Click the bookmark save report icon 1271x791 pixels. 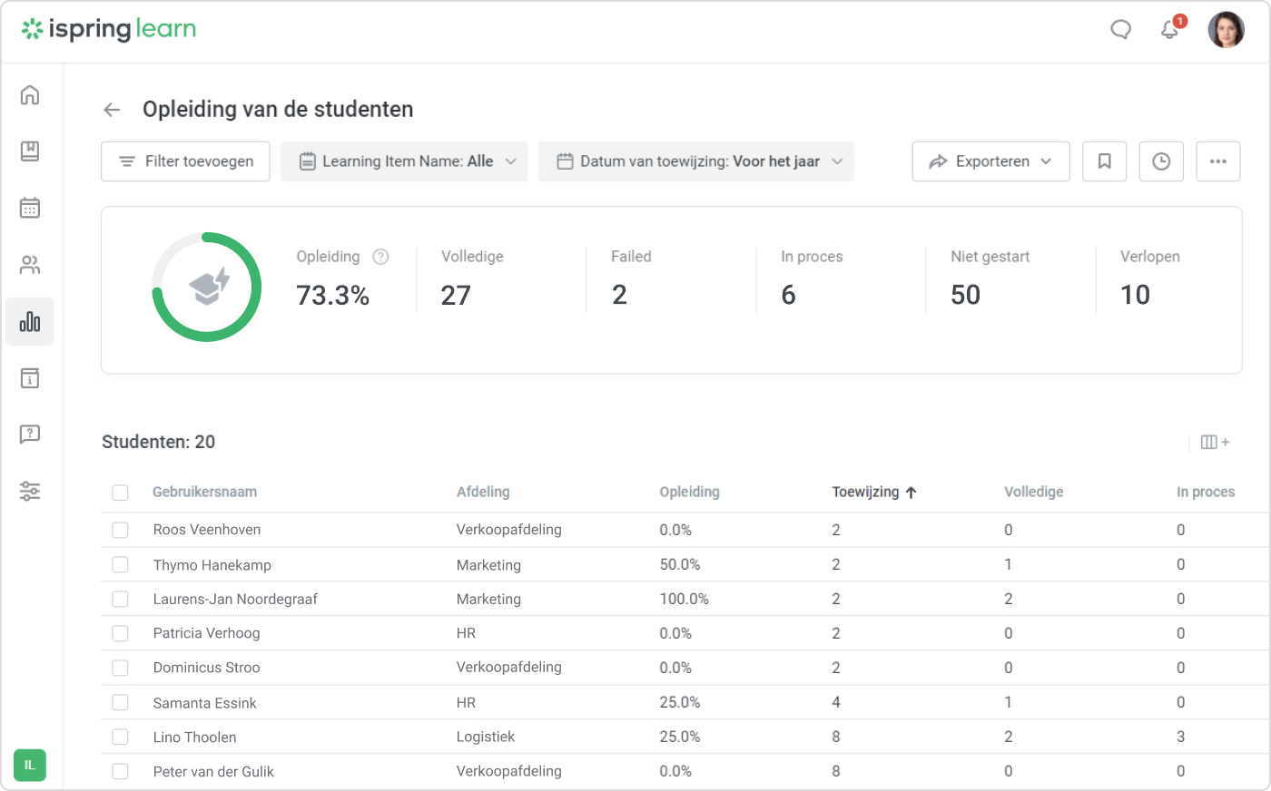(1105, 161)
